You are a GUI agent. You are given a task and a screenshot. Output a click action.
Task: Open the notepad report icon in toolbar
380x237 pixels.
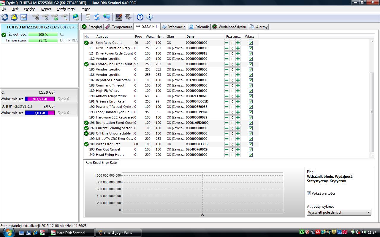point(88,17)
